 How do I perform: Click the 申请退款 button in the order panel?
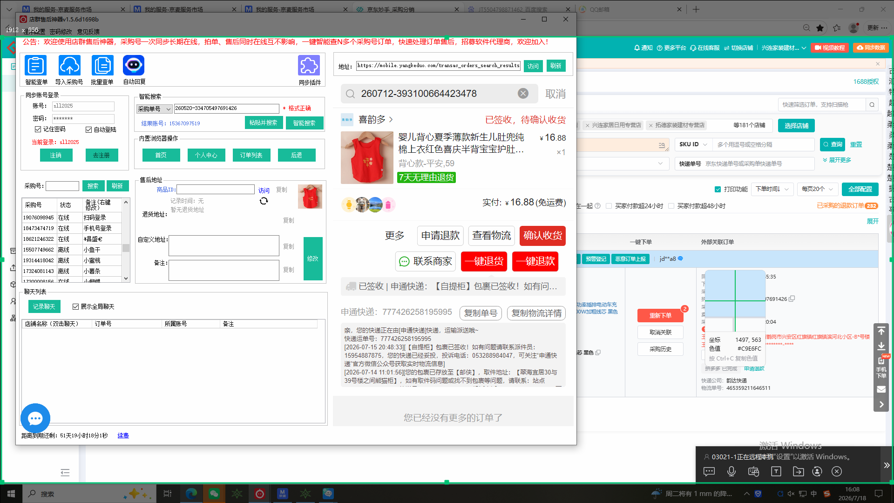point(440,236)
